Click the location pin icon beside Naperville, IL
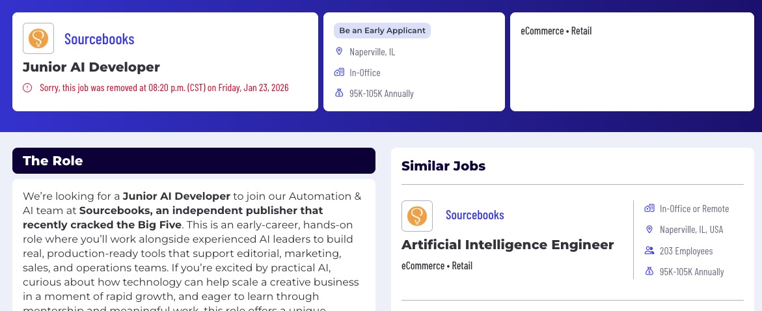 pos(338,51)
